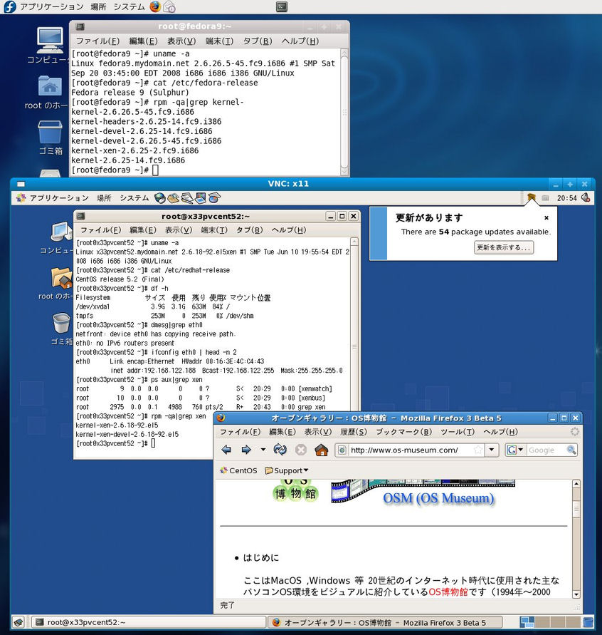
Task: Expand the Support bookmarks folder
Action: pos(287,470)
